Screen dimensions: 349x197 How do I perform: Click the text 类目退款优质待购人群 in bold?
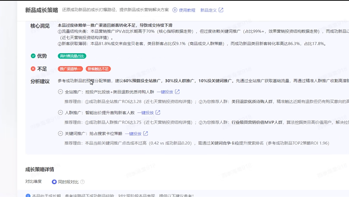click(252, 102)
